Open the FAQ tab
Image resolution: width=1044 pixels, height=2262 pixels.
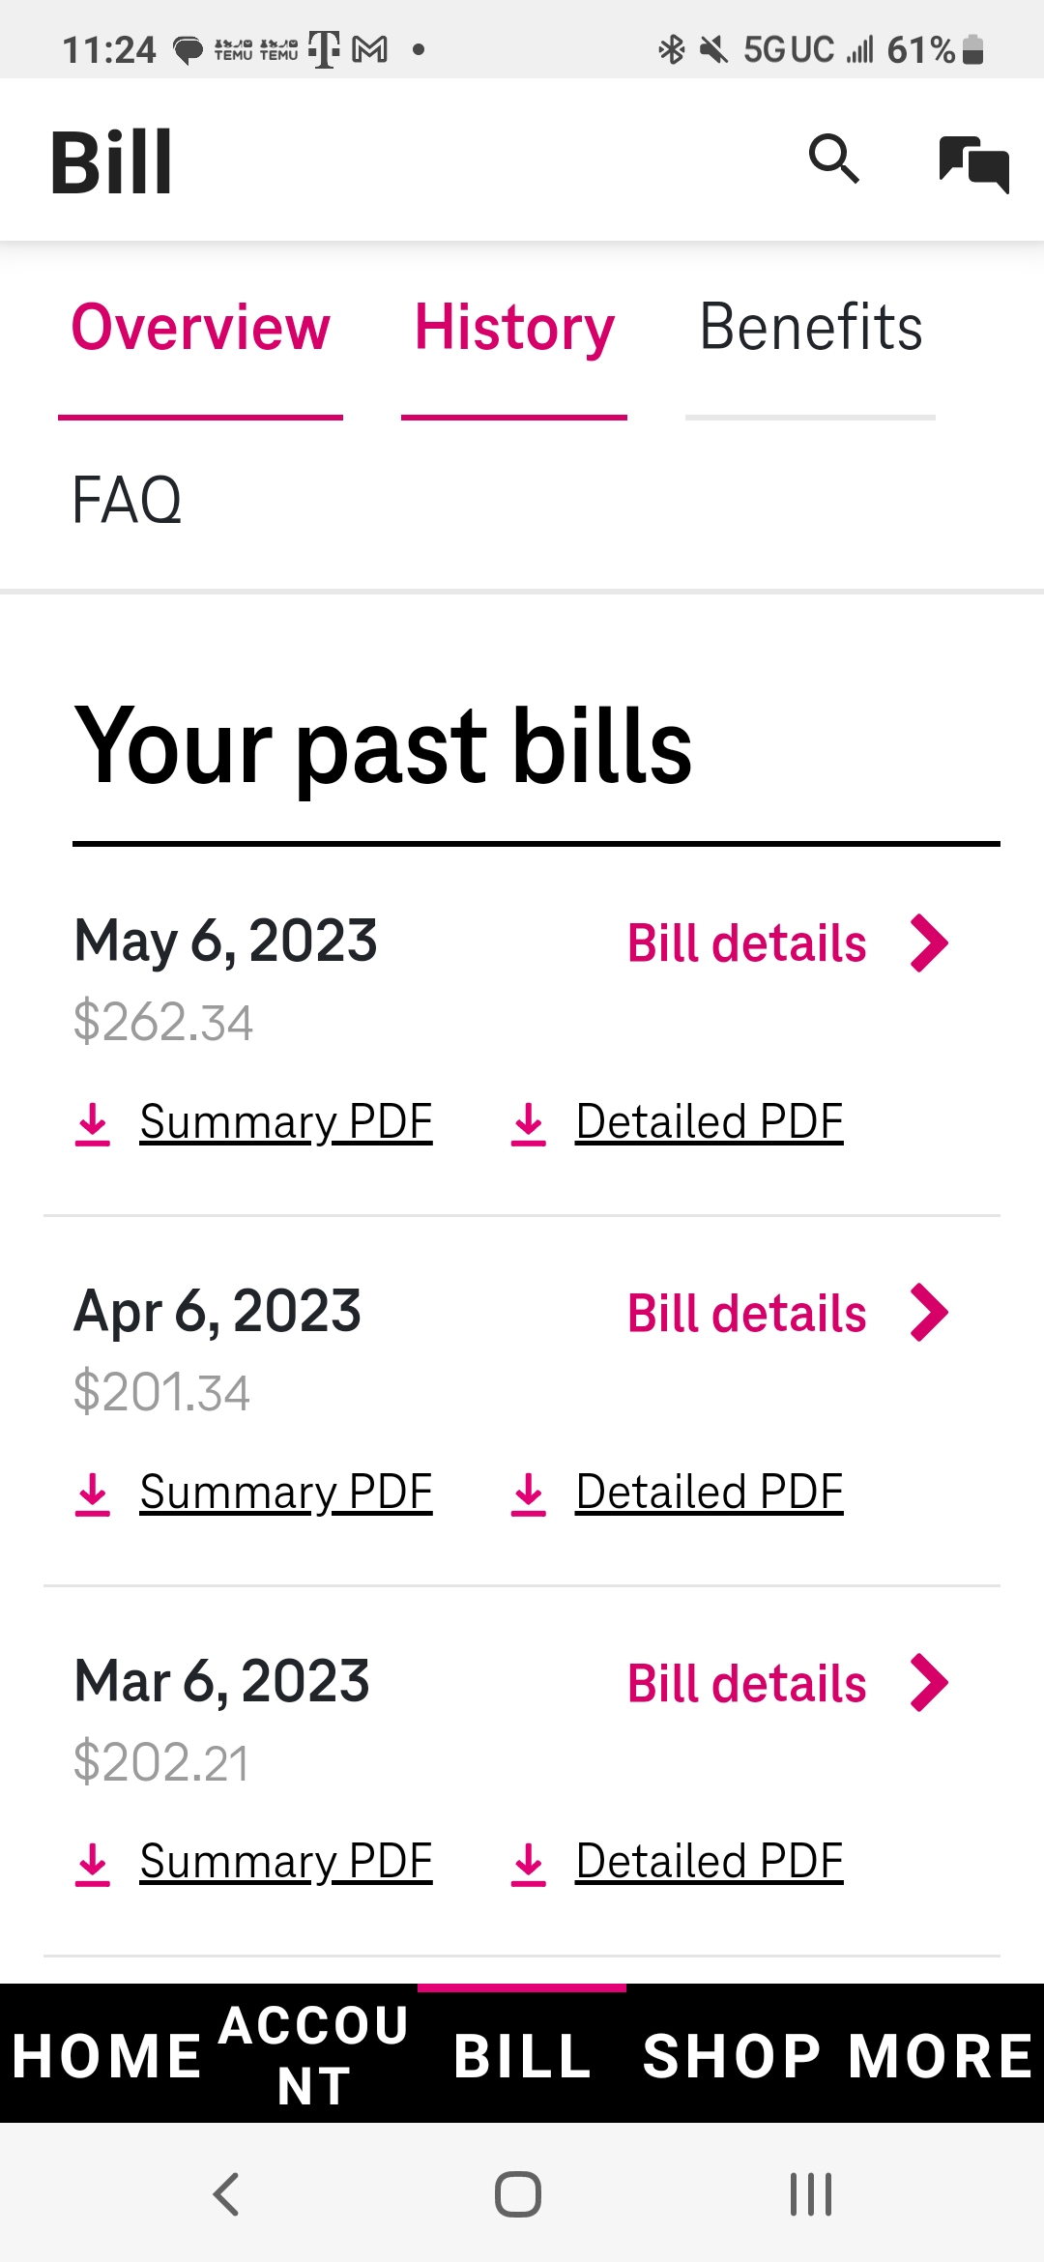click(x=127, y=501)
